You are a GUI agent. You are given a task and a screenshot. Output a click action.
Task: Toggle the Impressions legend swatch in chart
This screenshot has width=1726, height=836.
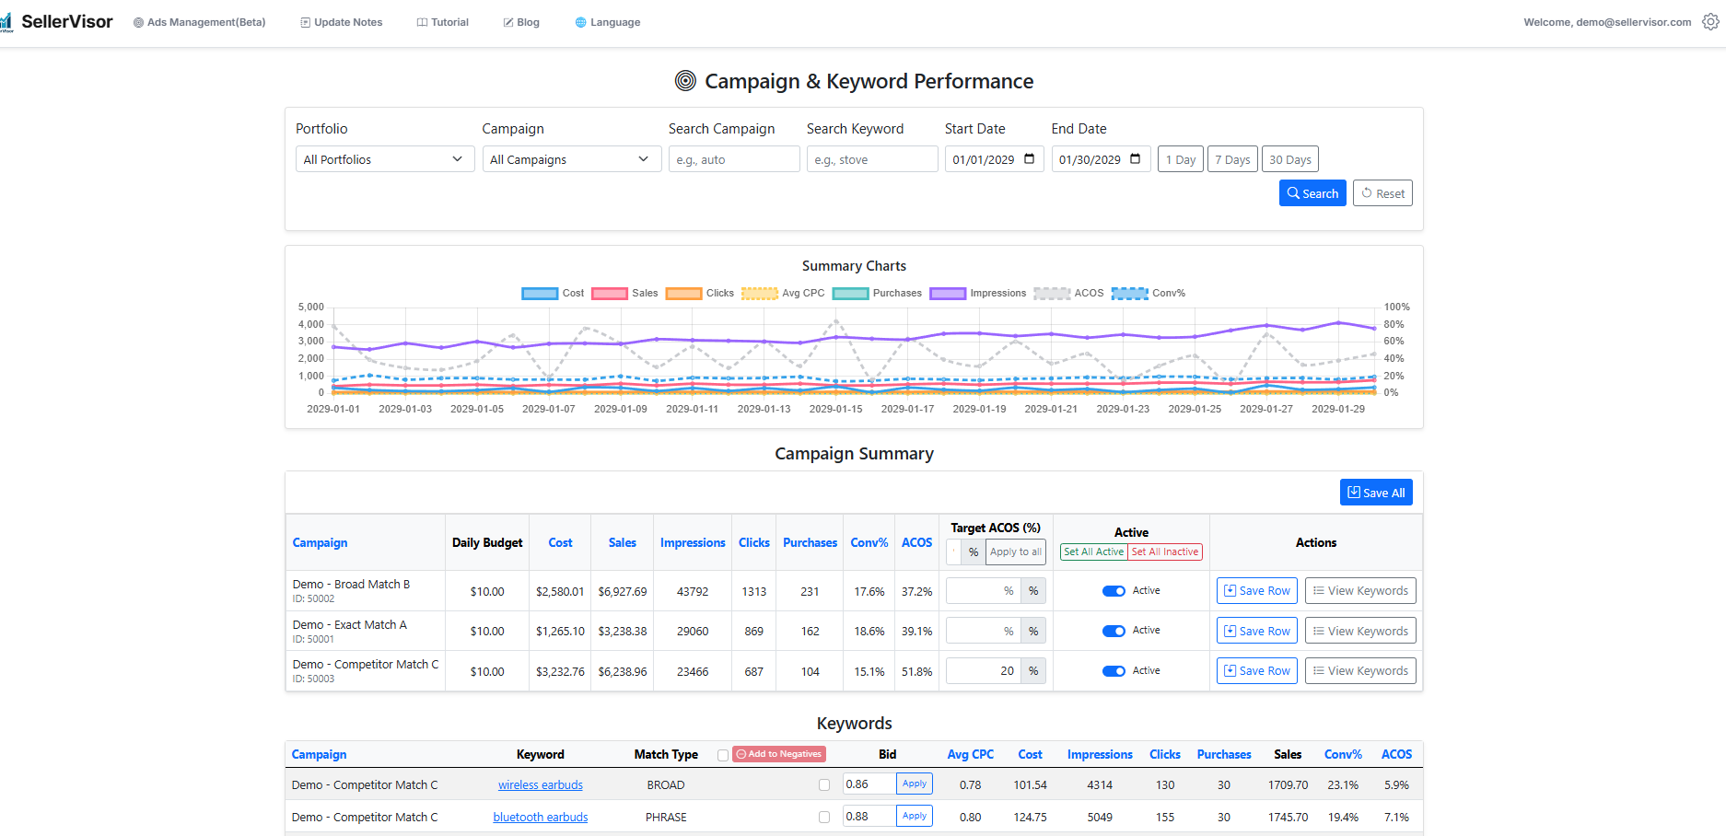(947, 294)
